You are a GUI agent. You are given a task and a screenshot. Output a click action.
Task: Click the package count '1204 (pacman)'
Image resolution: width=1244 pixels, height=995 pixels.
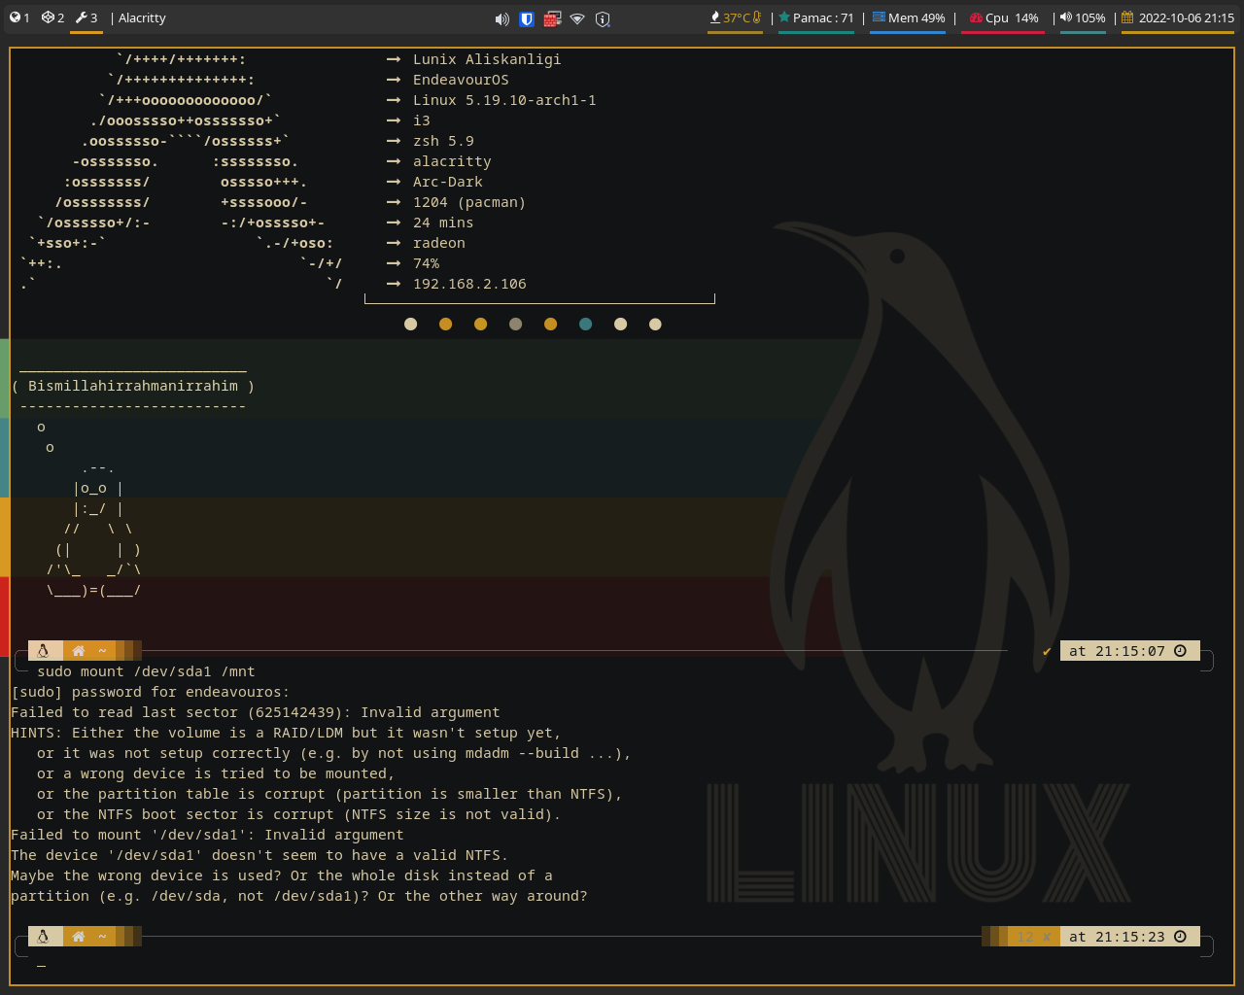coord(469,202)
